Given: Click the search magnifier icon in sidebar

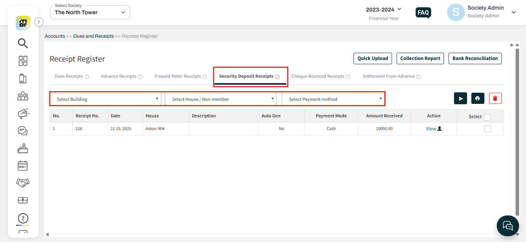Looking at the screenshot, I should pos(23,43).
